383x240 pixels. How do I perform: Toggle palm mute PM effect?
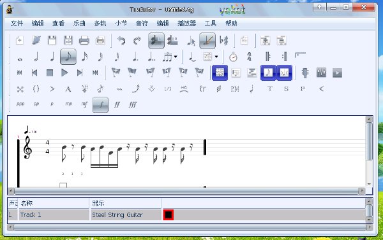235,89
